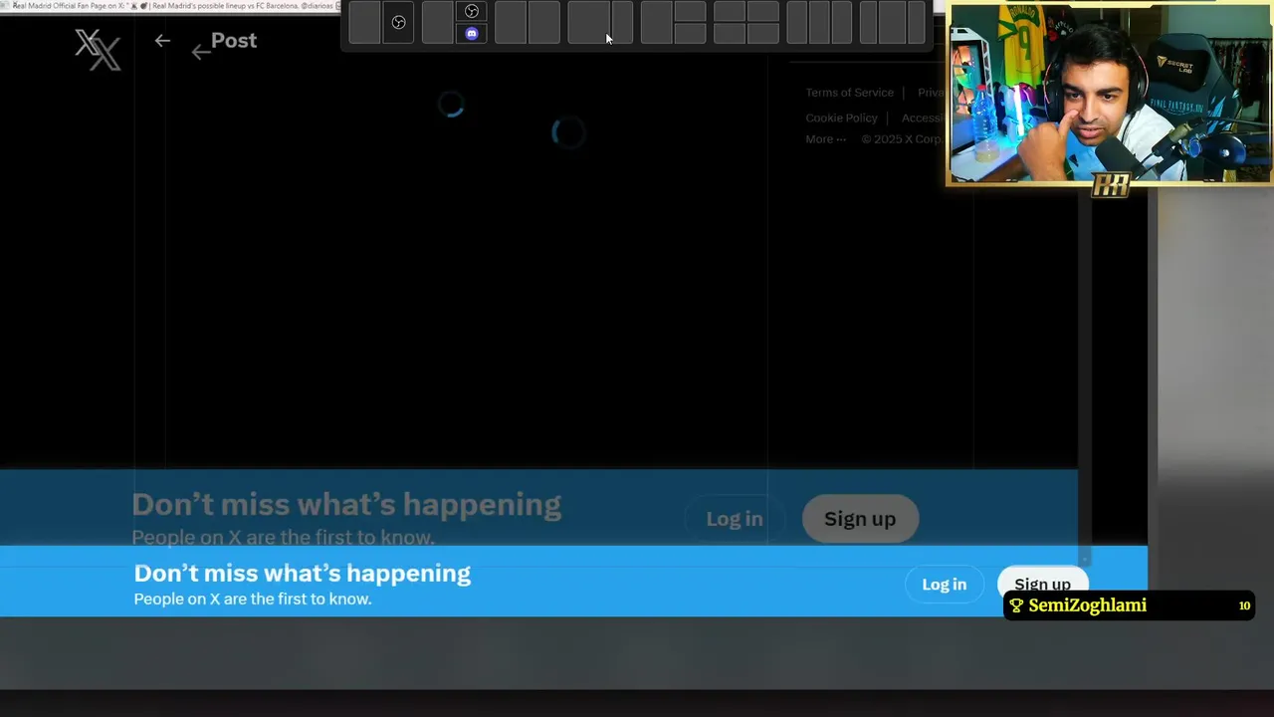Click the SemiZoghlami username label

[1087, 605]
